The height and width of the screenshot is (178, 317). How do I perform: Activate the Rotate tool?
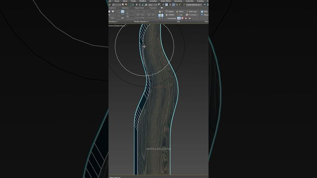click(140, 5)
